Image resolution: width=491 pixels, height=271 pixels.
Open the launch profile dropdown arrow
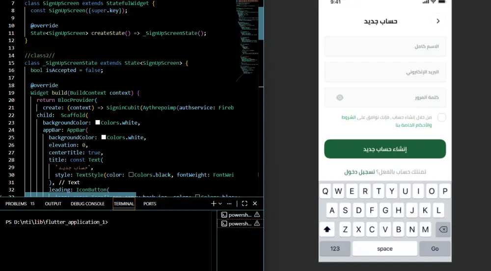point(220,203)
